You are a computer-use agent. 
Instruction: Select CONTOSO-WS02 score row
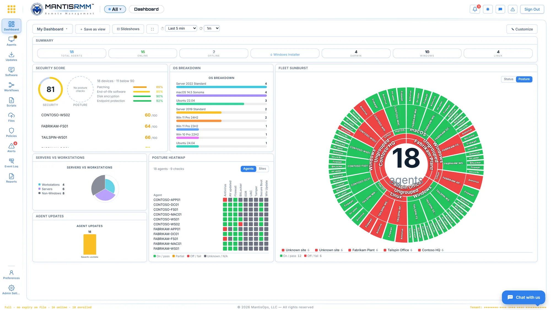coord(99,115)
